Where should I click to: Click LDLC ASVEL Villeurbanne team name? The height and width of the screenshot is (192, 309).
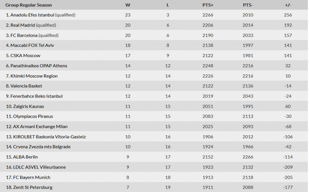40,167
